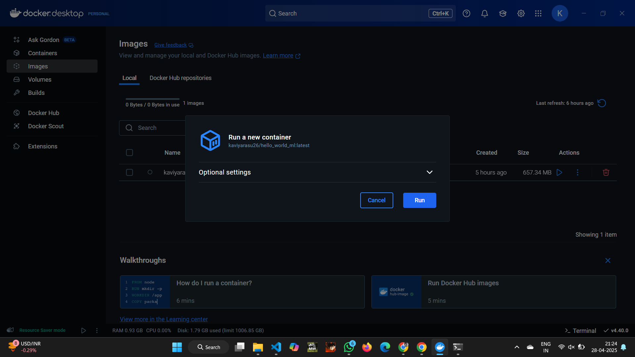Open the engine three-dot menu in status bar

97,331
